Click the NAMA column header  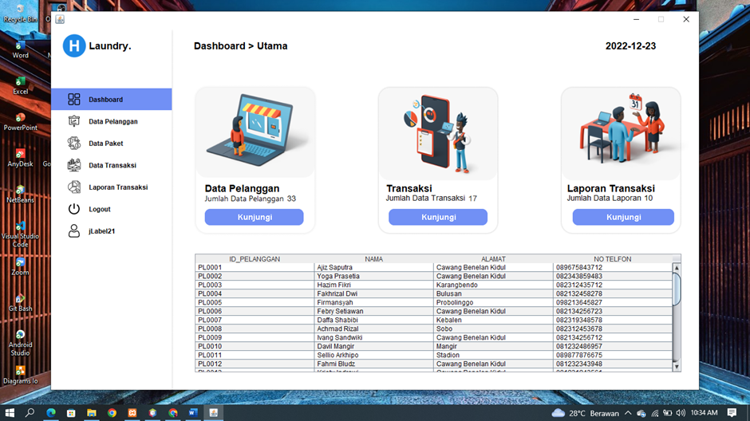[373, 259]
